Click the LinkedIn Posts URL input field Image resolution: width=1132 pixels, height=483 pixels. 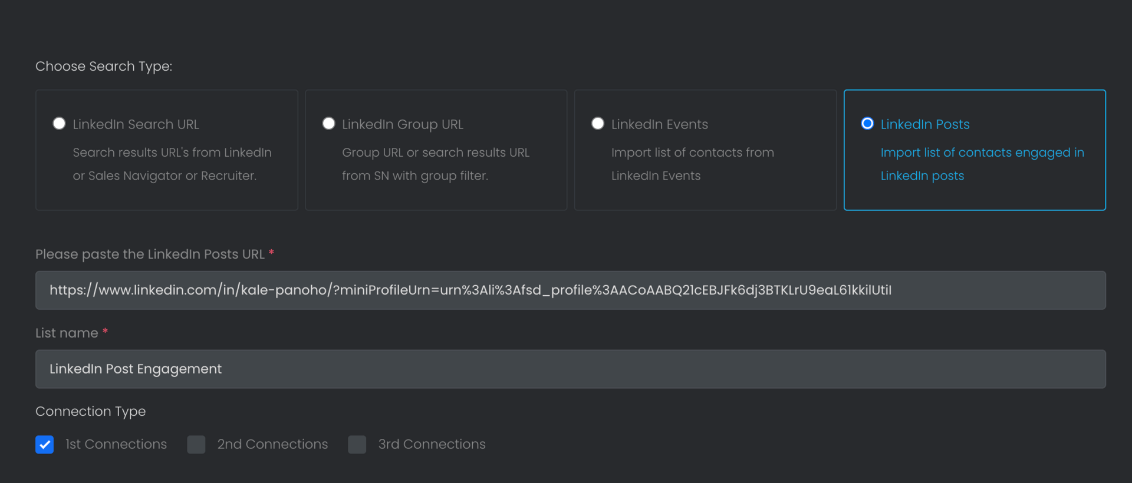pos(571,290)
